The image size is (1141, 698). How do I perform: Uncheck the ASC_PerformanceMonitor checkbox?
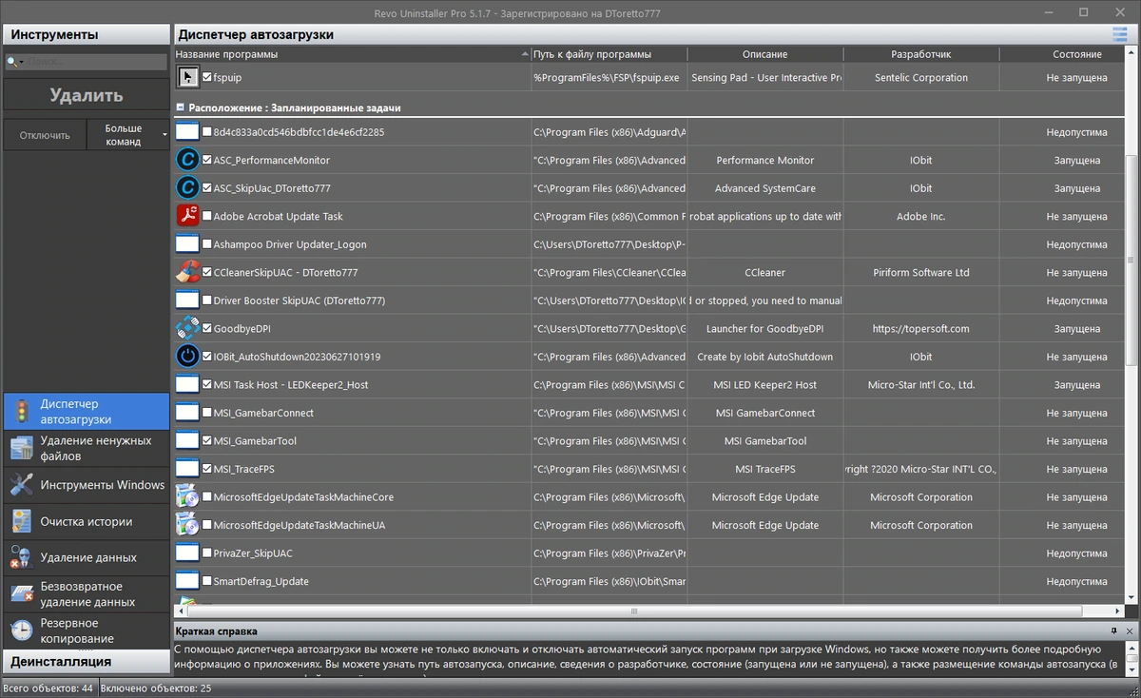[207, 161]
